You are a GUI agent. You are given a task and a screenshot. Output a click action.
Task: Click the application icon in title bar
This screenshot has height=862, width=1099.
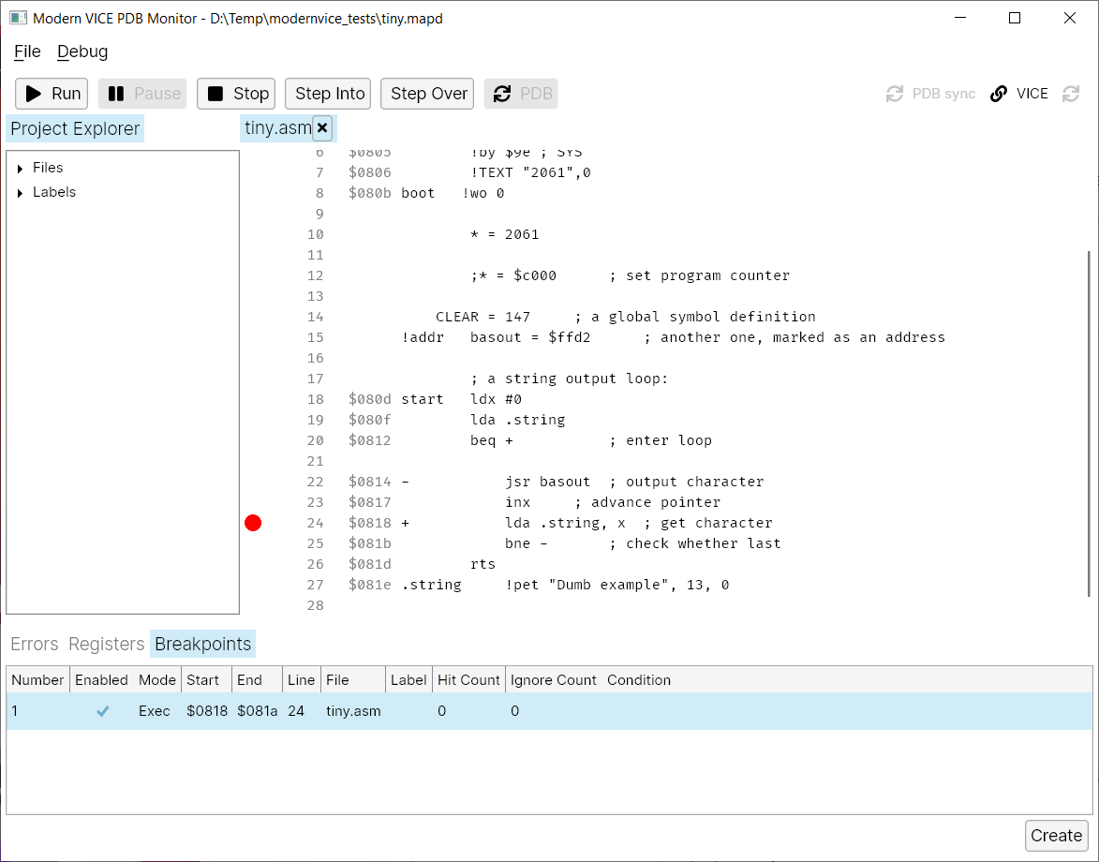click(18, 18)
